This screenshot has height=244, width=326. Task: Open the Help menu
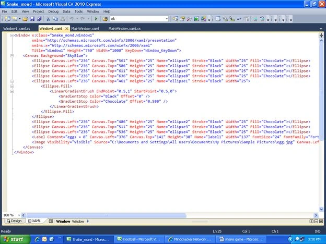107,11
